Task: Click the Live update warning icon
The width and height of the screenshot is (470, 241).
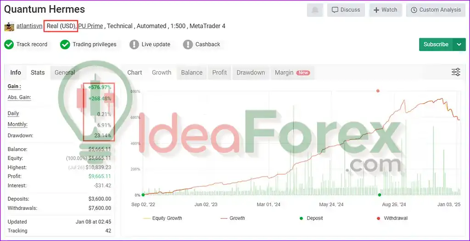Action: pyautogui.click(x=134, y=44)
